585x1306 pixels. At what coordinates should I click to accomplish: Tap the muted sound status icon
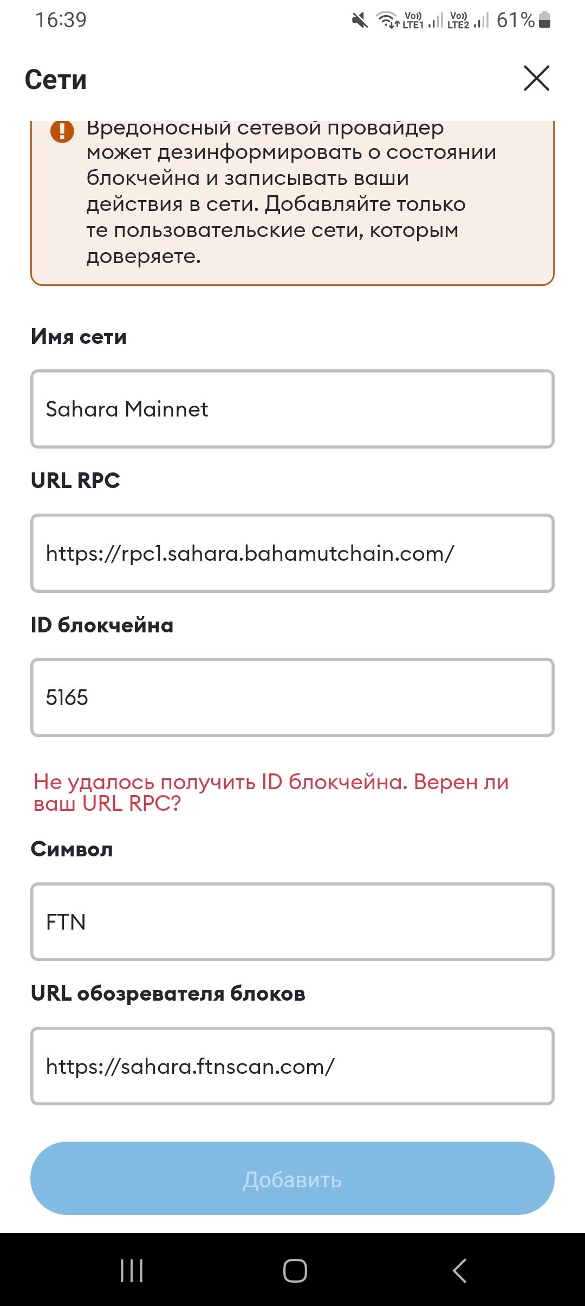[x=360, y=21]
